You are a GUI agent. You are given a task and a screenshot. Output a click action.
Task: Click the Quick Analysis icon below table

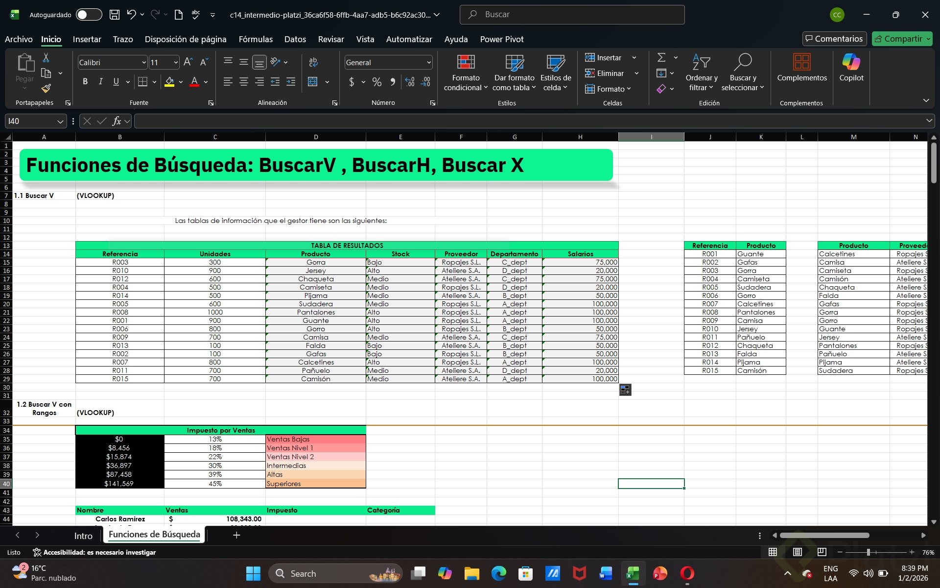[625, 390]
